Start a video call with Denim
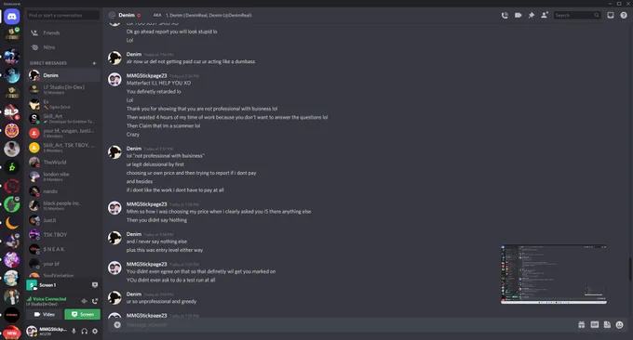 pyautogui.click(x=518, y=15)
